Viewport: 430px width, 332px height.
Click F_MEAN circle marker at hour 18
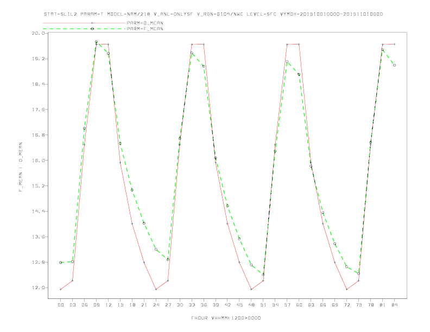tap(132, 190)
